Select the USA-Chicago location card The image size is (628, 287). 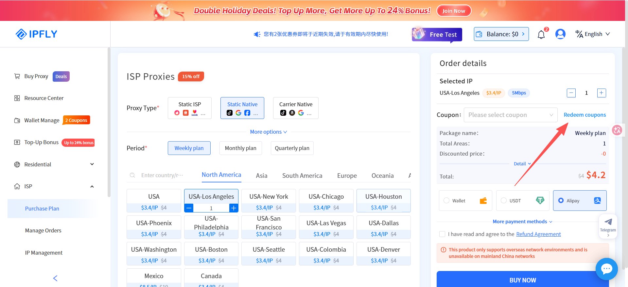(x=326, y=201)
